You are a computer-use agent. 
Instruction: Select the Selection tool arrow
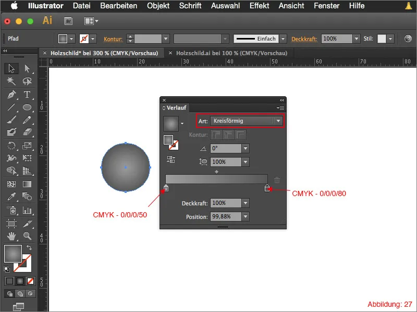(11, 69)
